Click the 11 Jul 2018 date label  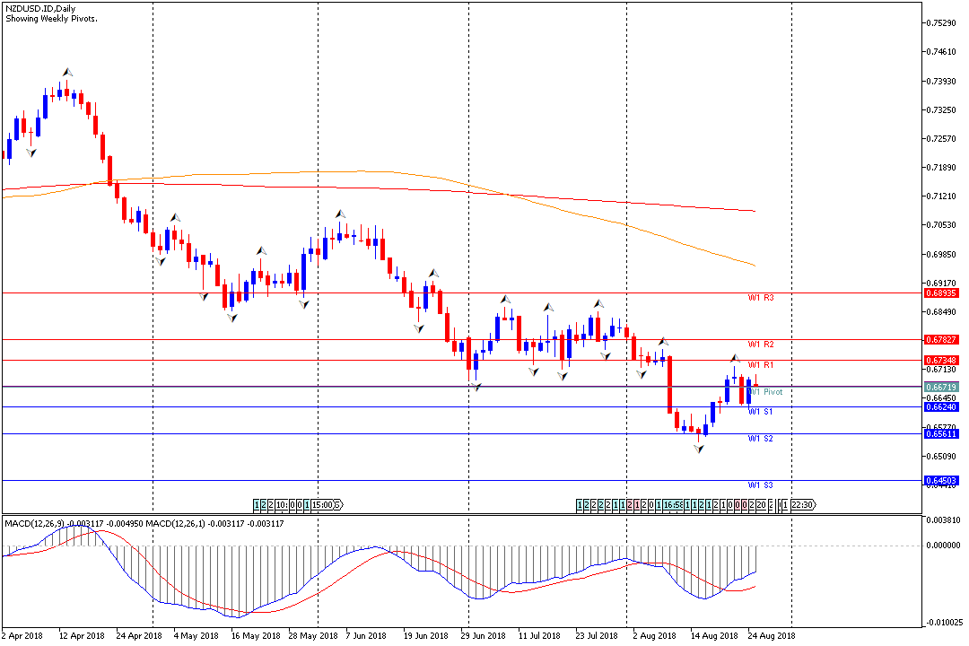coord(539,635)
